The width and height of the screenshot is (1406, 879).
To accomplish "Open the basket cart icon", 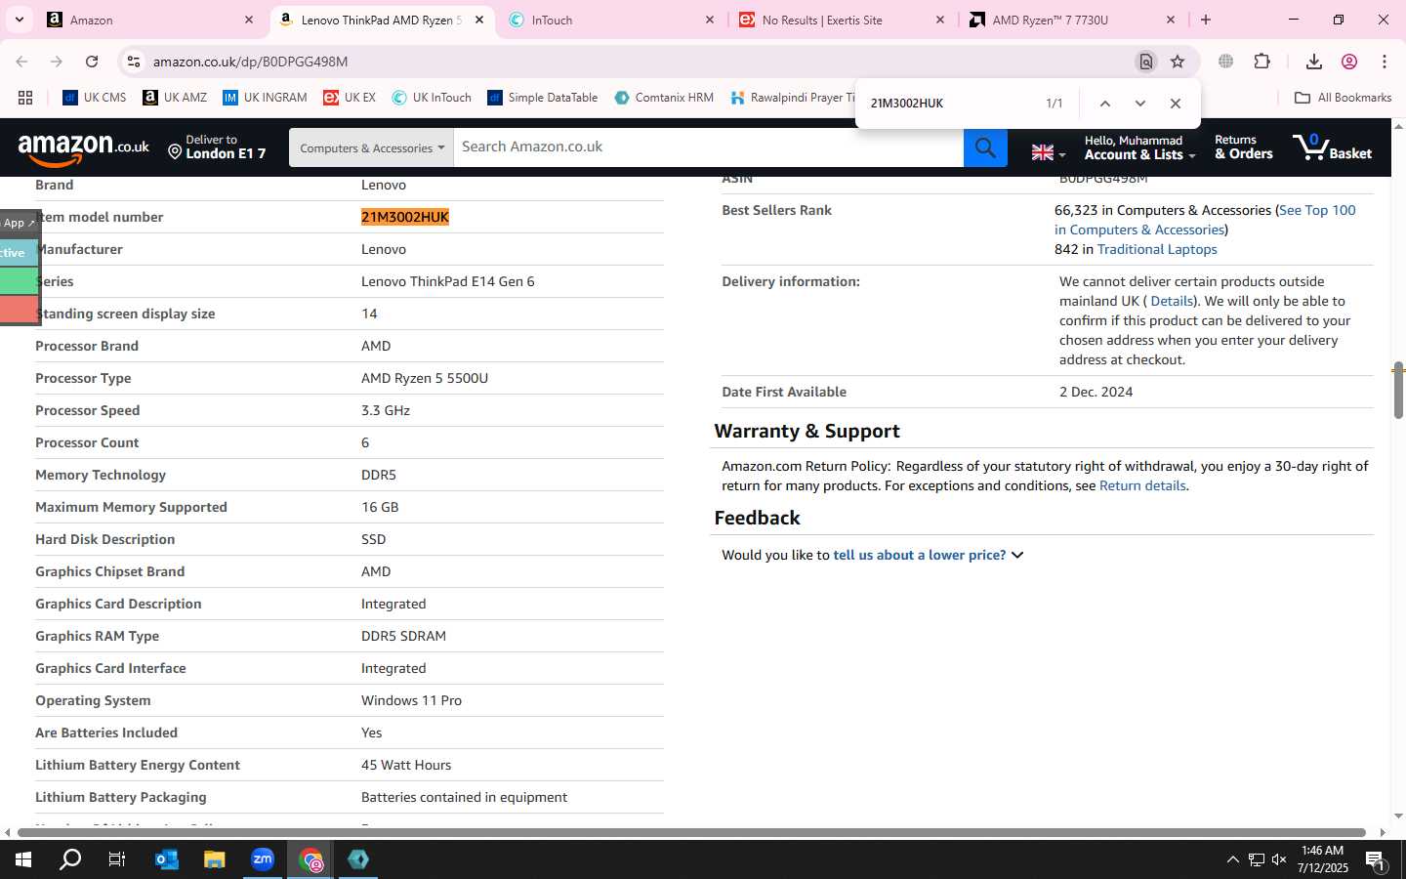I will (x=1332, y=147).
